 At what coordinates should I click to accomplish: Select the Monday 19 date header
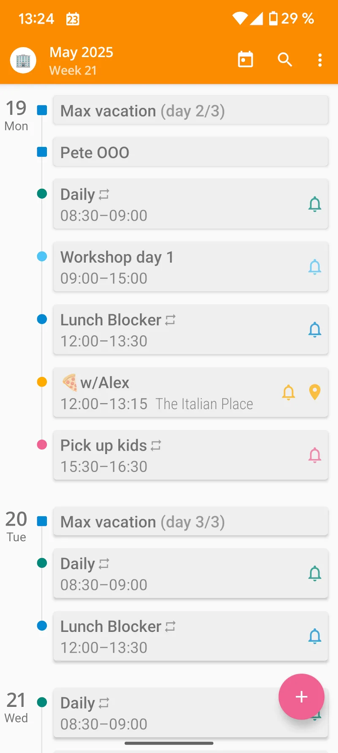click(16, 115)
